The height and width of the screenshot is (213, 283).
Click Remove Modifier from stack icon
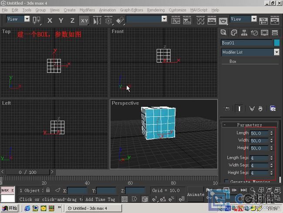260,109
